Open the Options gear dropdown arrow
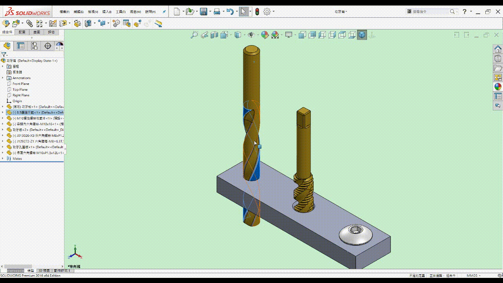 point(274,12)
